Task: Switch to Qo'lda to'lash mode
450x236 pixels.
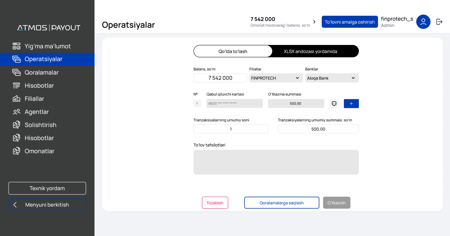Action: 233,51
